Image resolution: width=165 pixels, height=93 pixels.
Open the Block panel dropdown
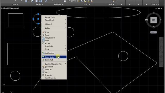[111, 4]
